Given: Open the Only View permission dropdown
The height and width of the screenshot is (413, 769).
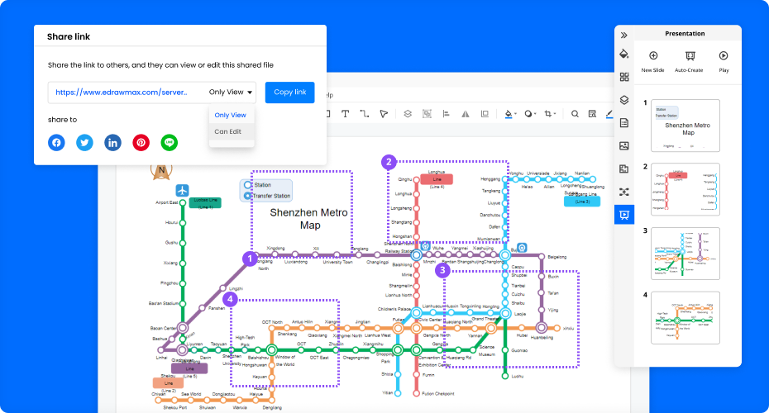Looking at the screenshot, I should pos(232,93).
